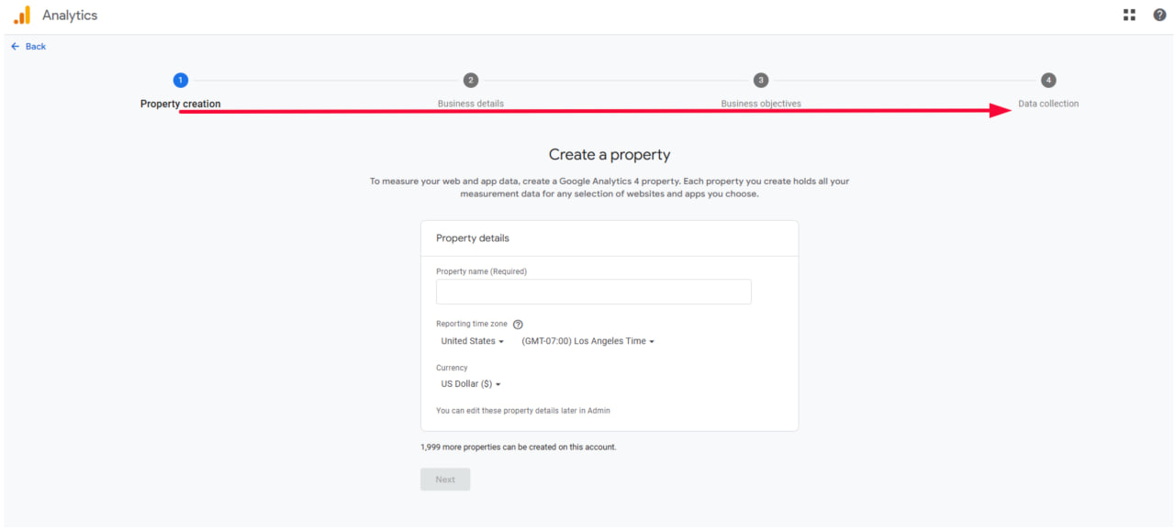The width and height of the screenshot is (1175, 530).
Task: Go to the Business objectives step label
Action: tap(761, 104)
